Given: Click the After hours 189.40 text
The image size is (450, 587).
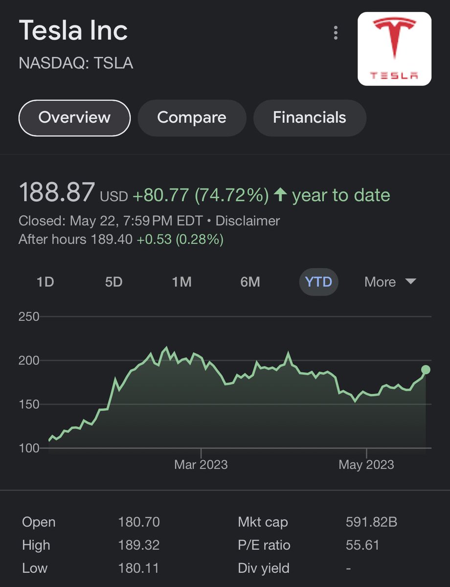Looking at the screenshot, I should 75,240.
